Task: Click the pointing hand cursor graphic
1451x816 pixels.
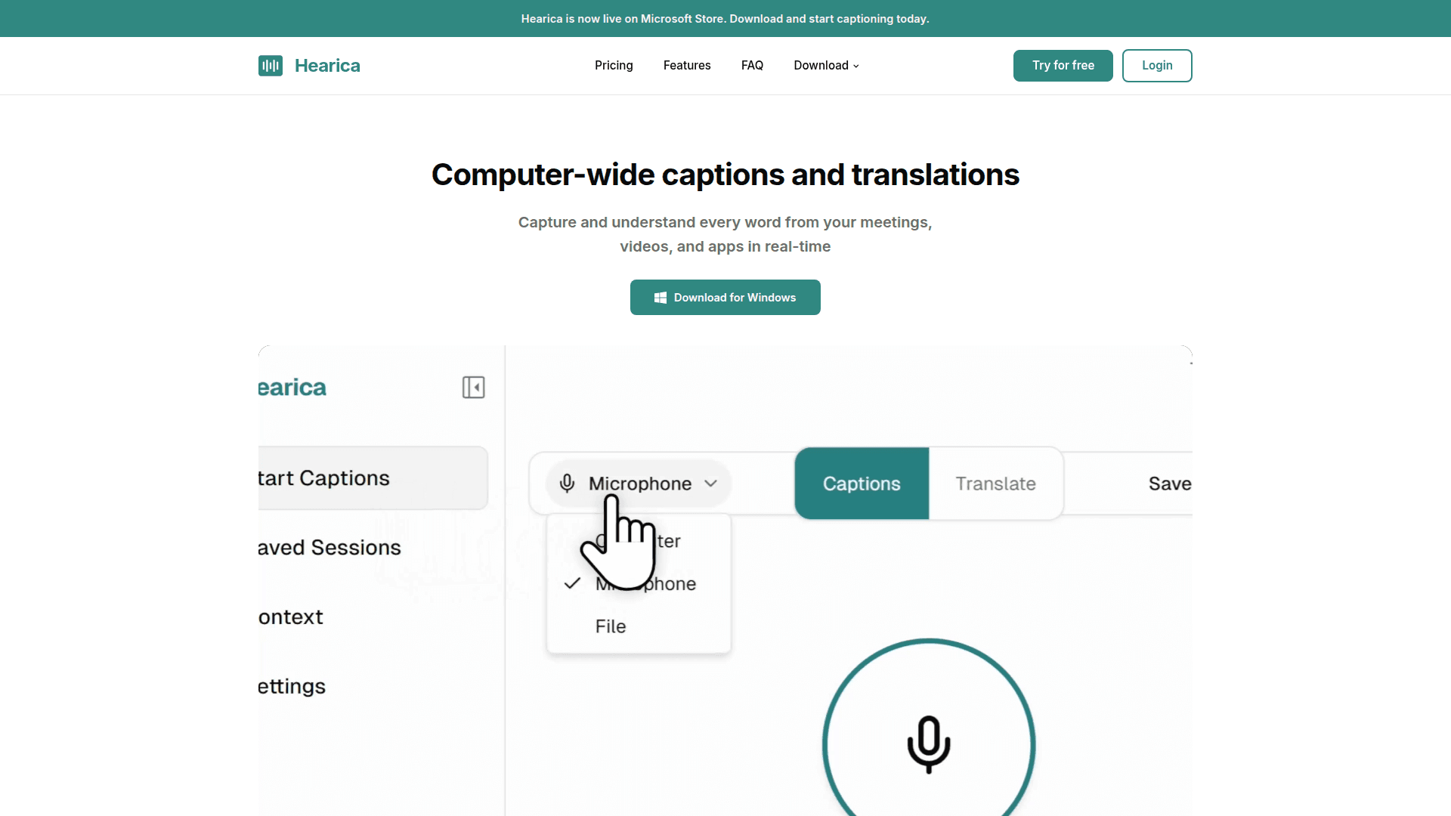Action: tap(620, 546)
